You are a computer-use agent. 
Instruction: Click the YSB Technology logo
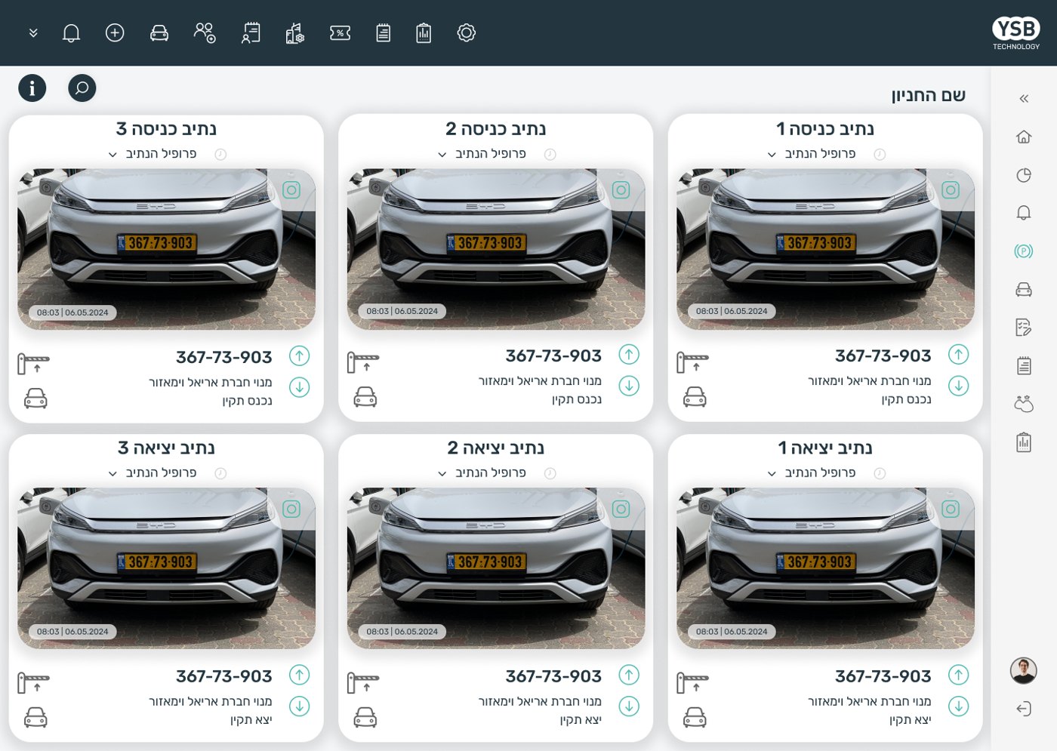tap(1016, 34)
